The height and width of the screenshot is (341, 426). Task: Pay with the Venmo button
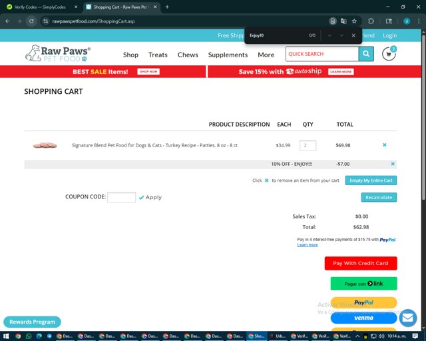(363, 318)
